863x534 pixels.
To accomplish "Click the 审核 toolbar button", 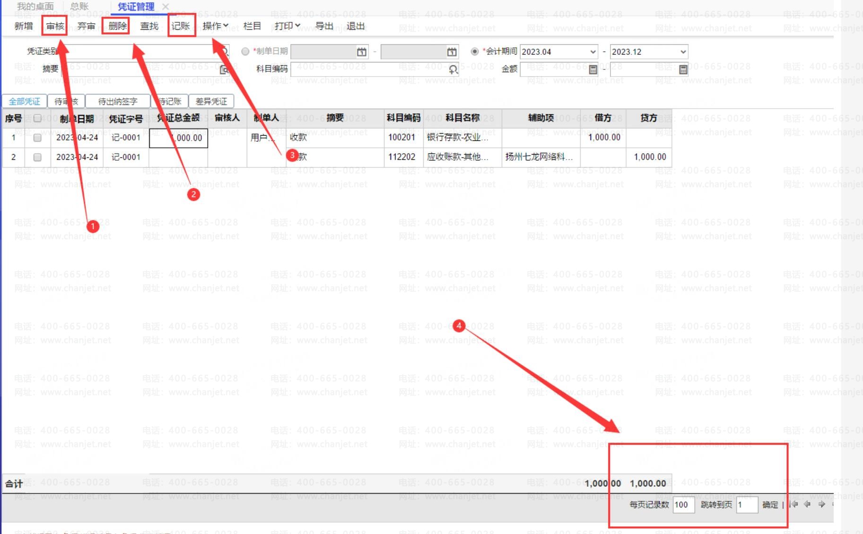I will 55,26.
